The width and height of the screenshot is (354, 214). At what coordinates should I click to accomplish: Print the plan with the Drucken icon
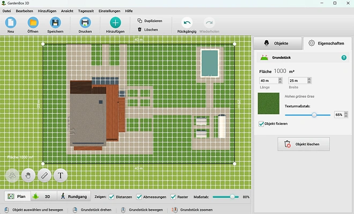tap(85, 23)
